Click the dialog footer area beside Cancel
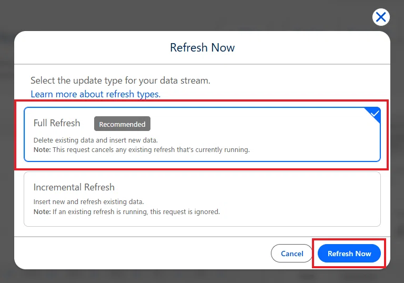 142,253
